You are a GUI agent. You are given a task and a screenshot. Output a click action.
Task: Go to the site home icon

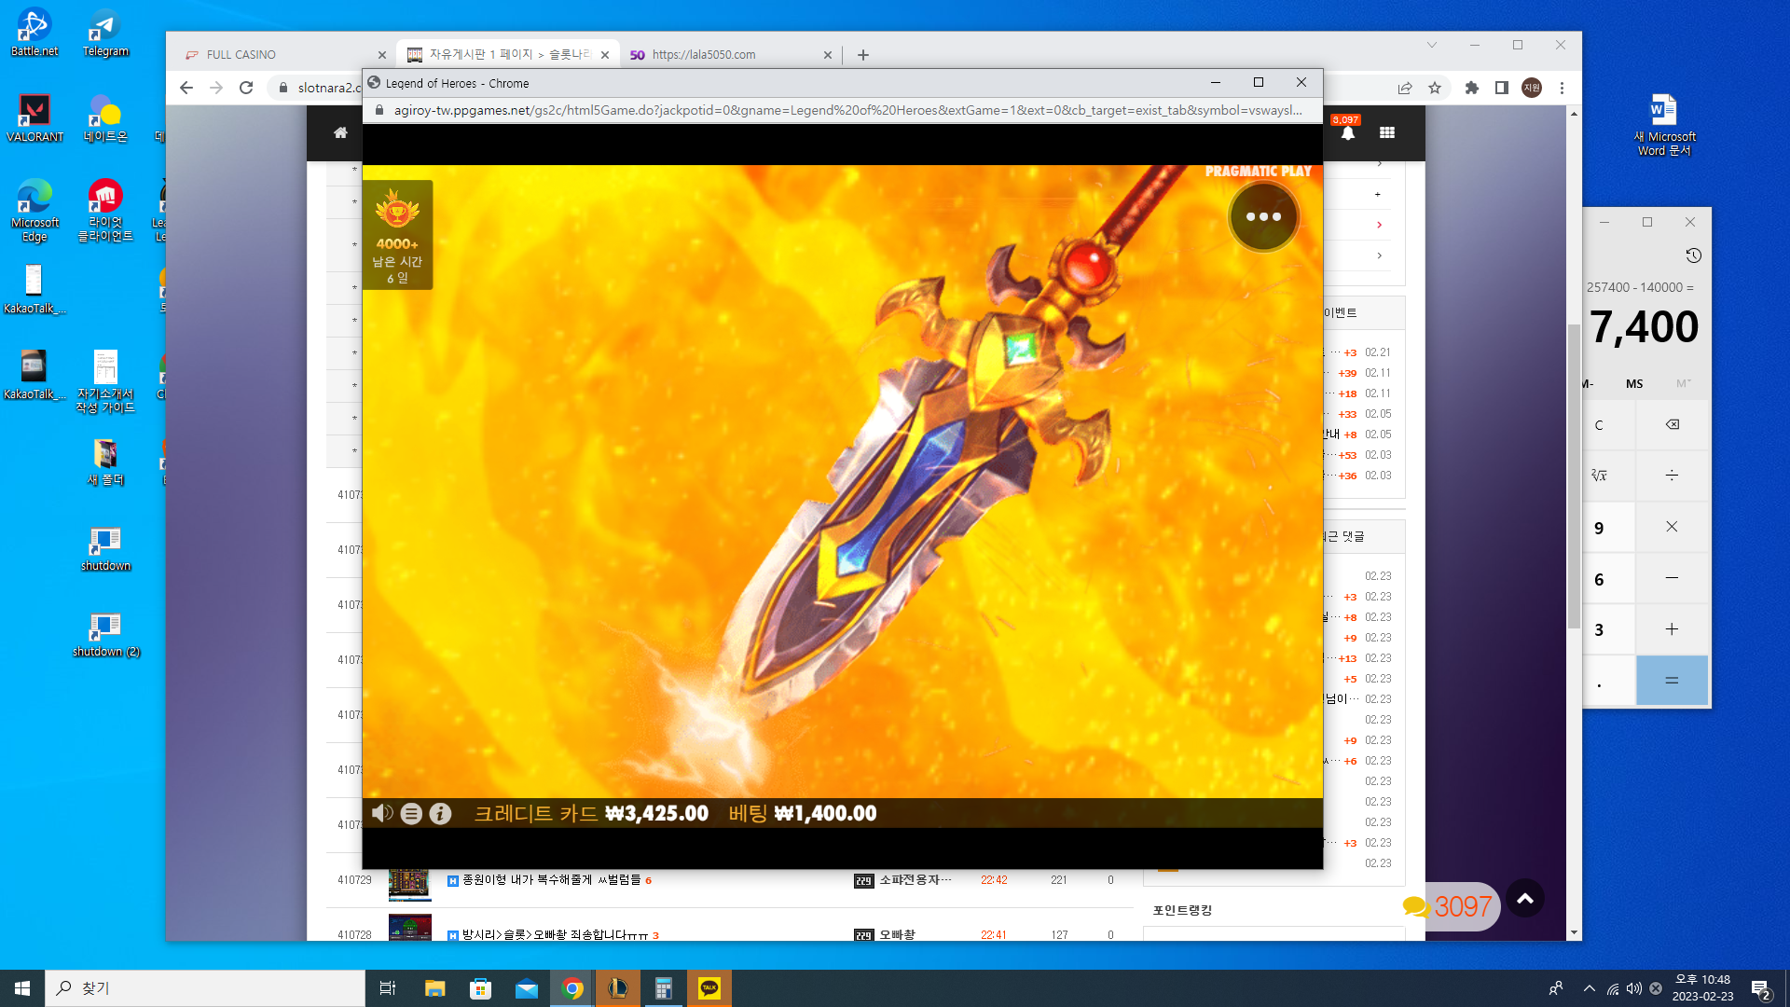click(340, 132)
